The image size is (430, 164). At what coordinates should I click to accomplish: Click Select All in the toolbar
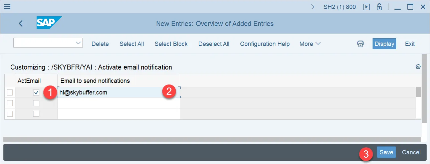132,44
